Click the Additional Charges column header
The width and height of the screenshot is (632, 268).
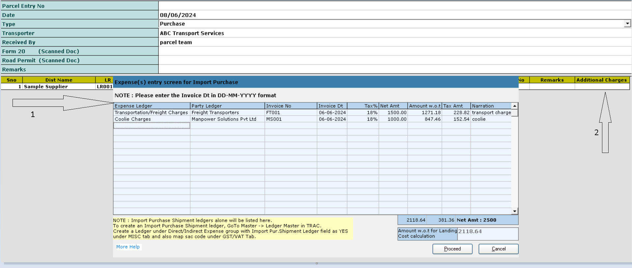(602, 80)
